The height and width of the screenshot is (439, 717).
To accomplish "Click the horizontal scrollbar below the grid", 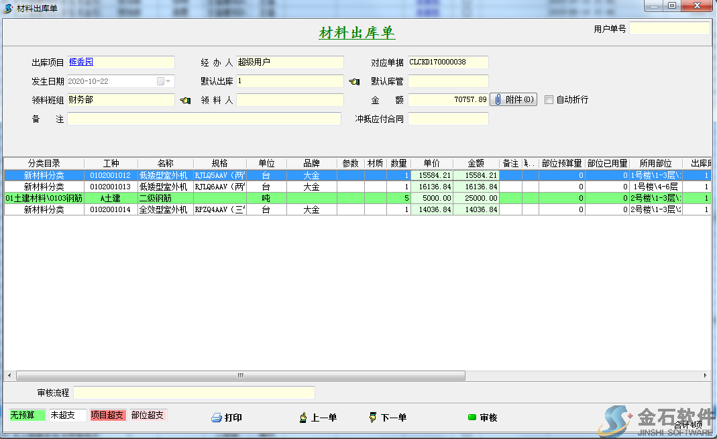I will tap(238, 375).
